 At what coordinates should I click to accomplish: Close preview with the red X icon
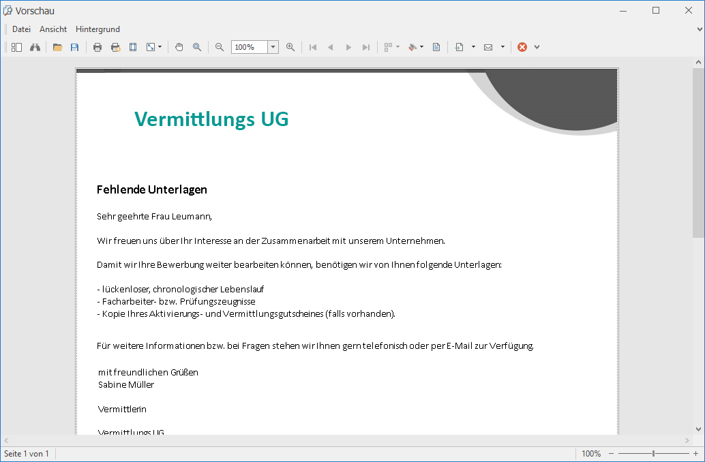tap(522, 47)
